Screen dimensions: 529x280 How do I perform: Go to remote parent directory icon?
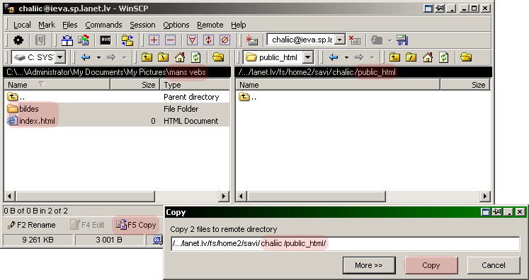[394, 57]
